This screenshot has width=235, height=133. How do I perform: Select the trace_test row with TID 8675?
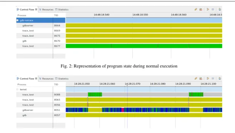tap(41, 36)
